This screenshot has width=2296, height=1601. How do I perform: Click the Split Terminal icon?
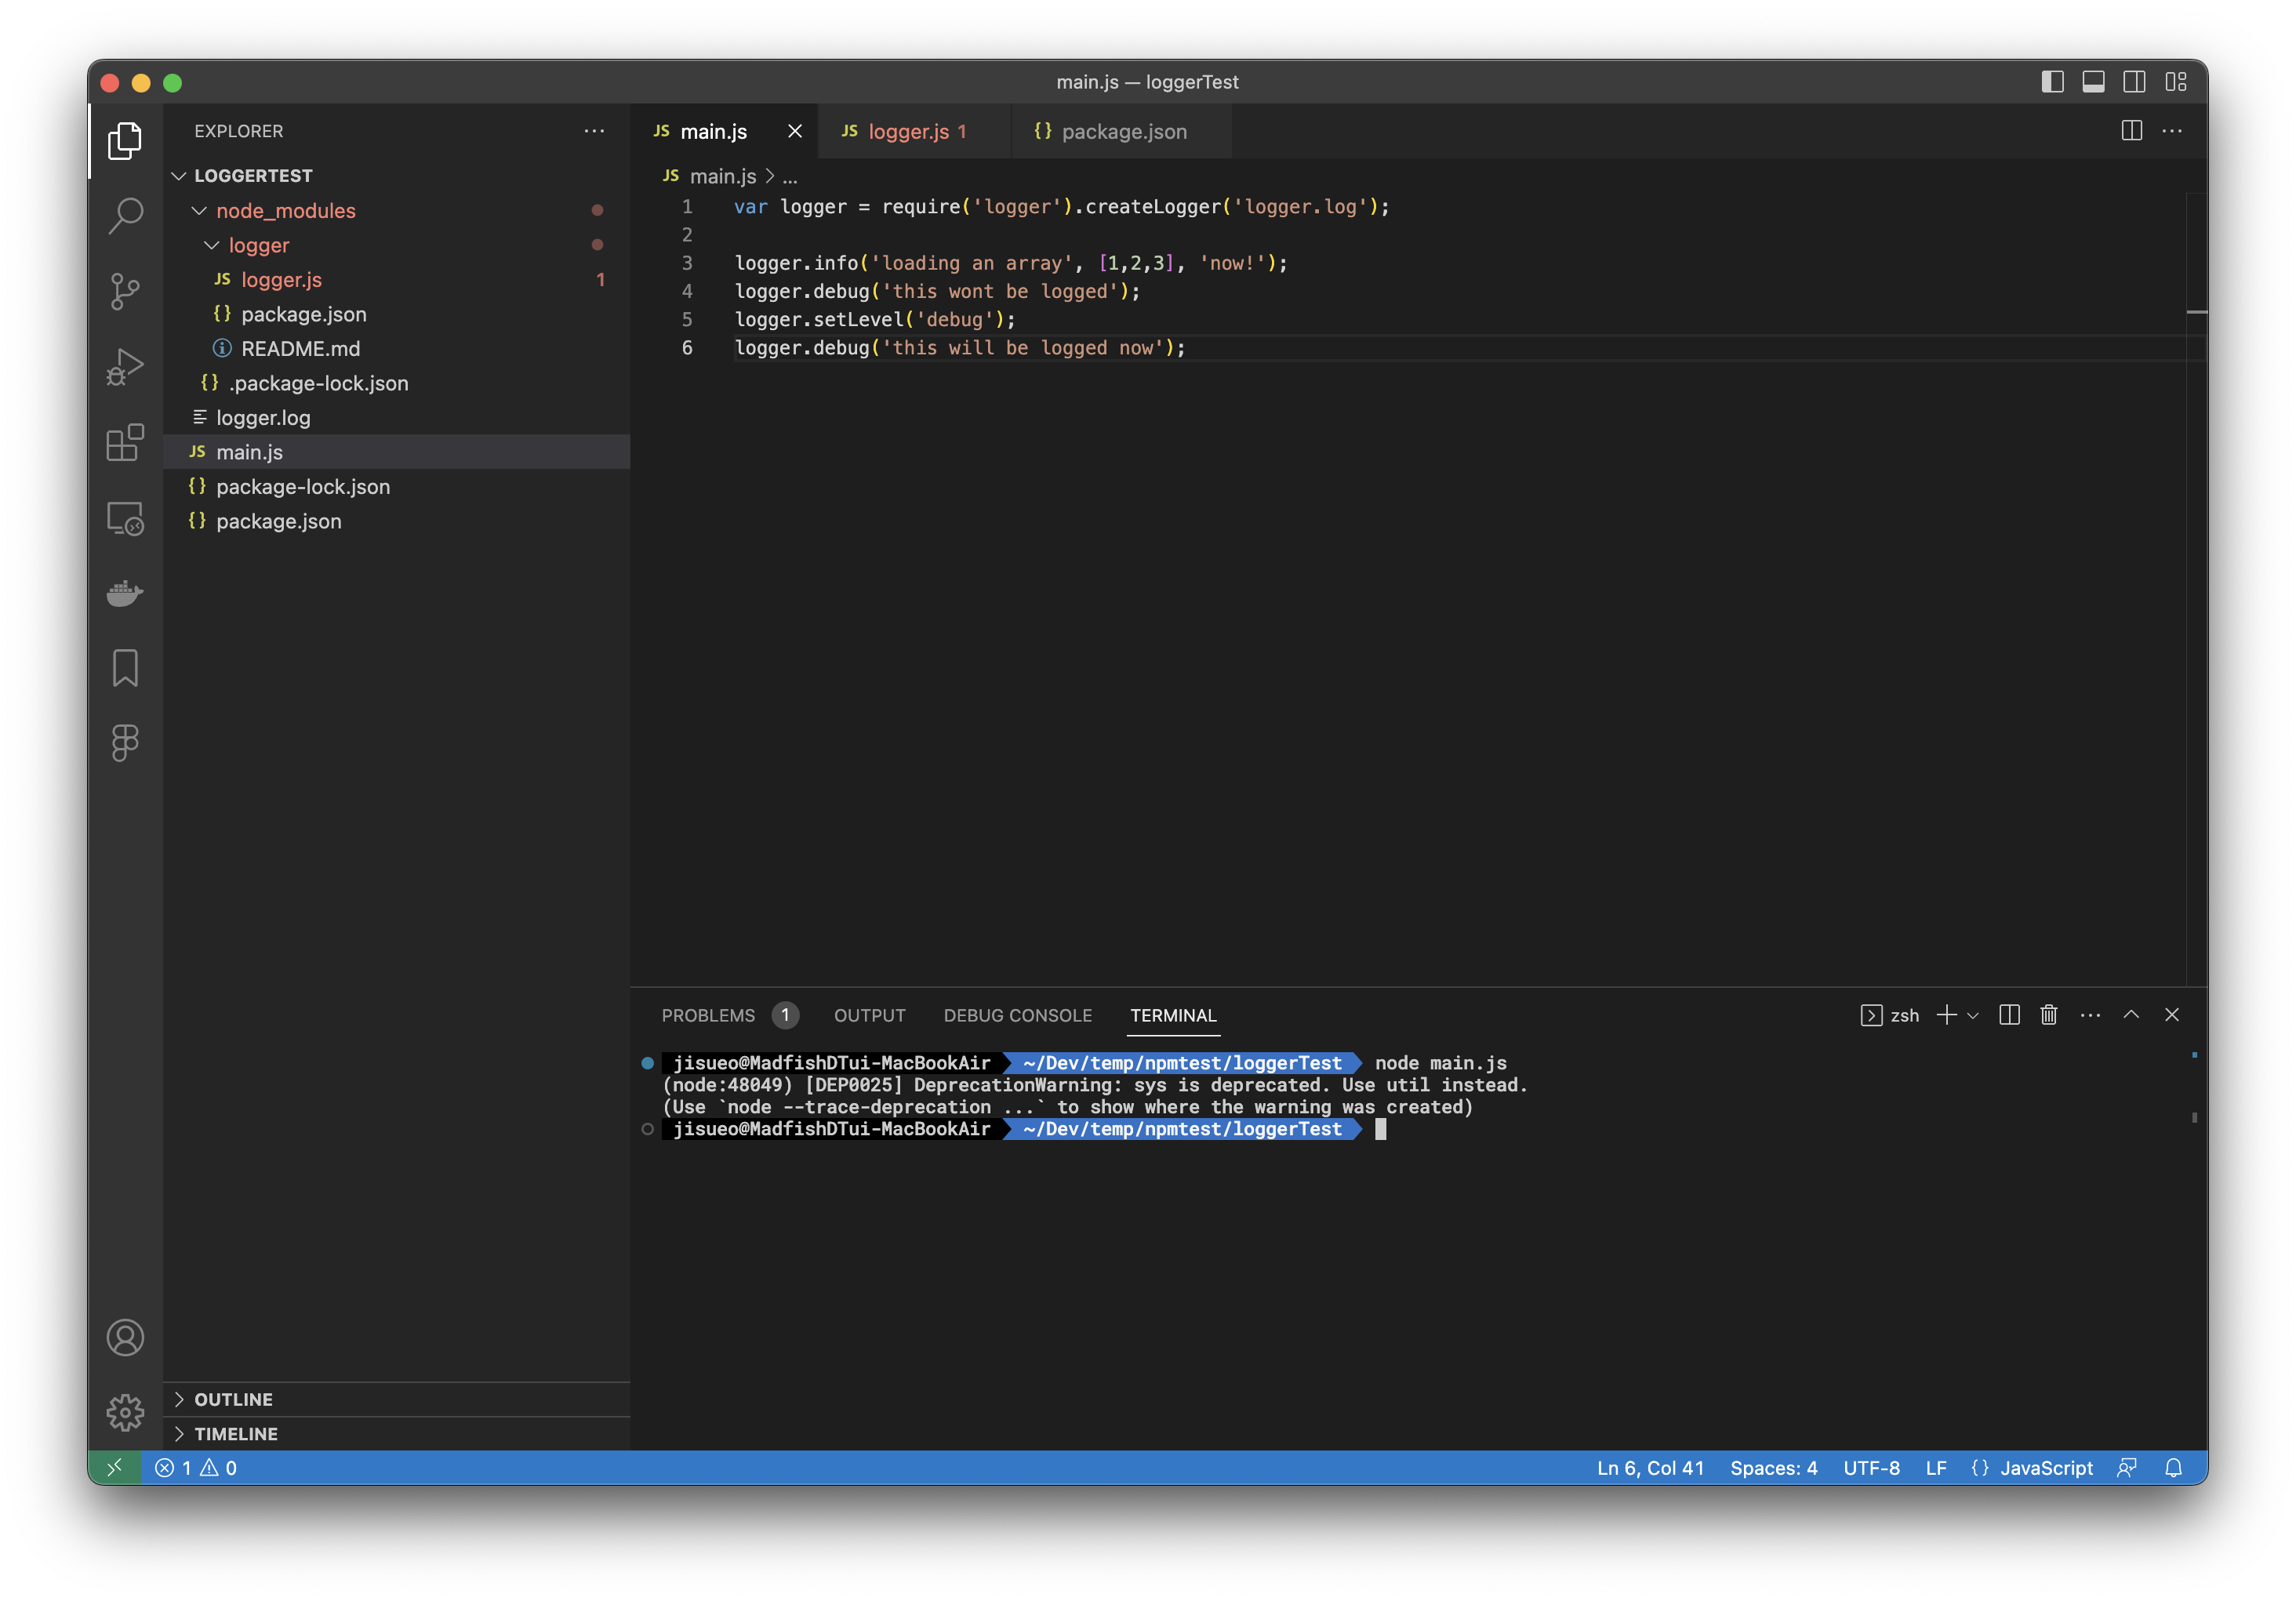(2009, 1015)
